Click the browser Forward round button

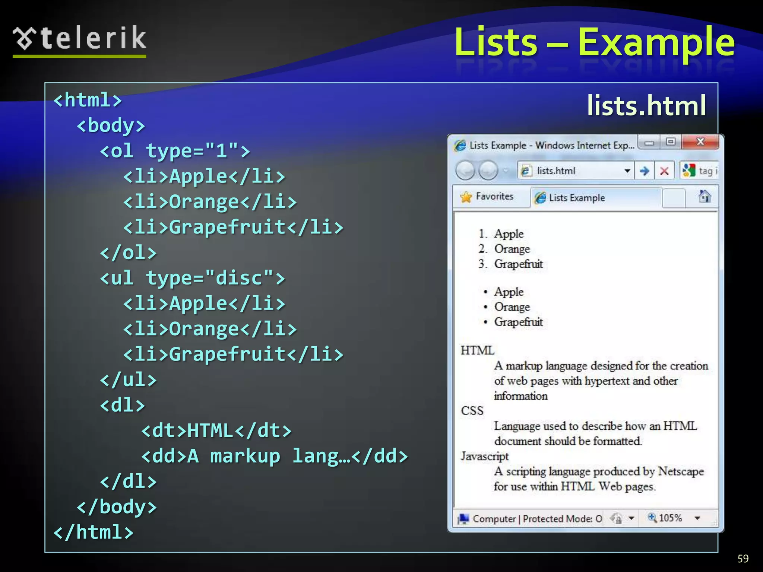(x=488, y=171)
